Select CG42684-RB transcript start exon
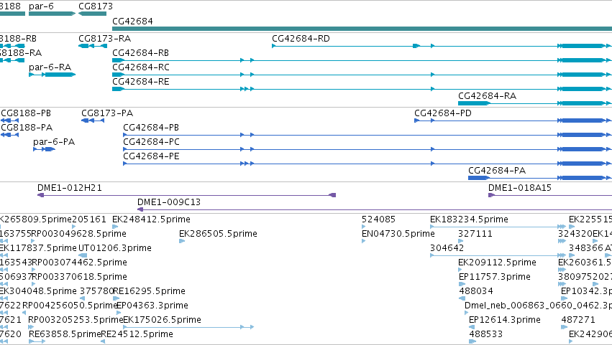 pyautogui.click(x=118, y=60)
